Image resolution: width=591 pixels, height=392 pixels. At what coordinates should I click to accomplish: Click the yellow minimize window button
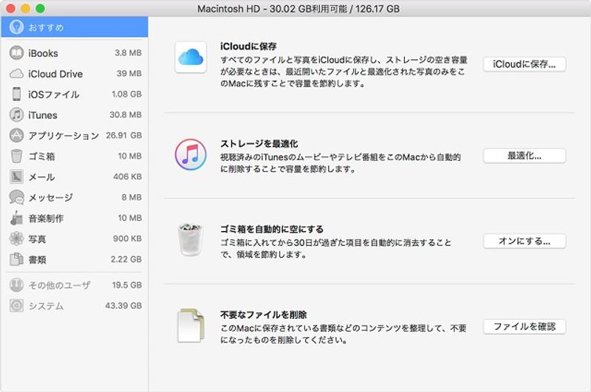coord(25,8)
